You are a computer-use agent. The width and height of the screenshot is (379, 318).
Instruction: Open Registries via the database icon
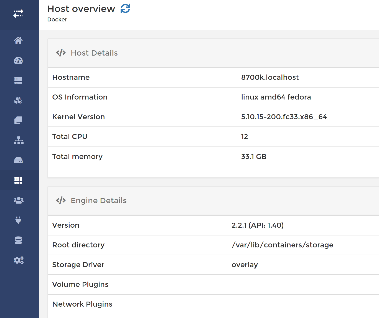18,240
